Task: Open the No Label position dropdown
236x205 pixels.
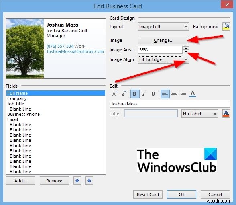Action: [x=200, y=114]
